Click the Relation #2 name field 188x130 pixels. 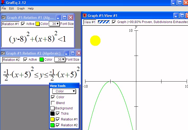11,60
